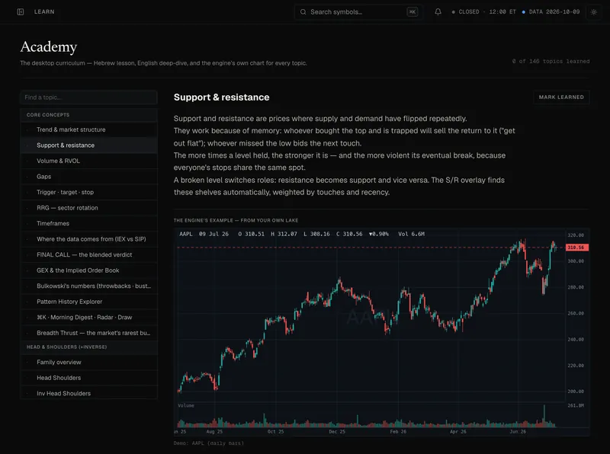
Task: Open RRG — sector rotation topic
Action: pyautogui.click(x=88, y=207)
